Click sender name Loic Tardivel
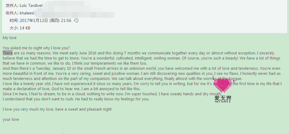 31,5
